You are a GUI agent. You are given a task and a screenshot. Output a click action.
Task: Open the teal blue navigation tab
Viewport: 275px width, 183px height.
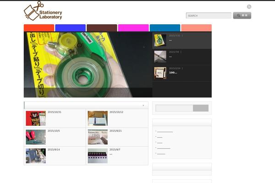pos(165,28)
